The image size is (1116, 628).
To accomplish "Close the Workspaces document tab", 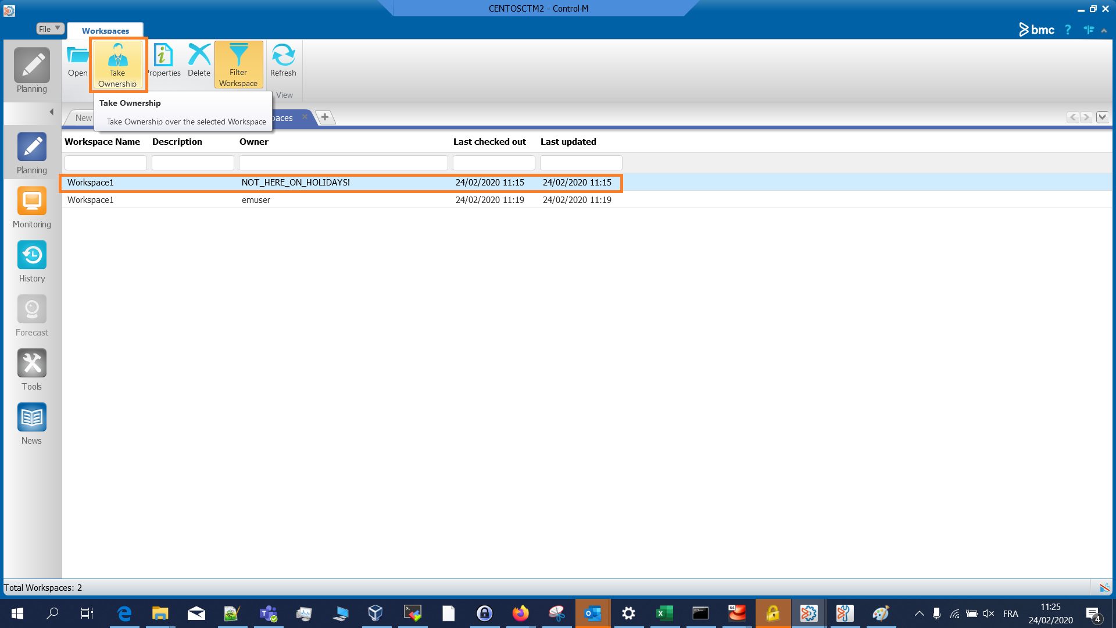I will pyautogui.click(x=305, y=117).
